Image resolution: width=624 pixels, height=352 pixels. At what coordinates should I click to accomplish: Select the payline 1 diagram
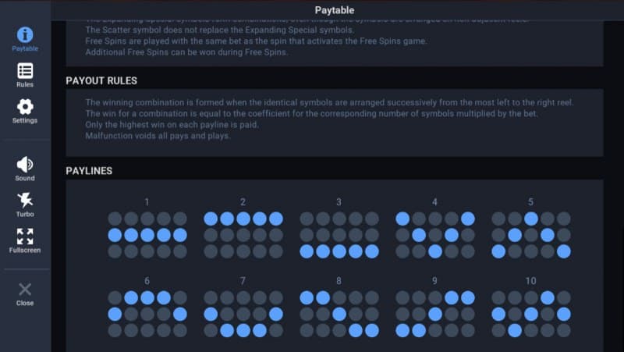147,235
